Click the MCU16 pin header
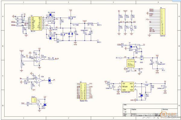Viewport: 181px width, 120px height. pyautogui.click(x=163, y=22)
